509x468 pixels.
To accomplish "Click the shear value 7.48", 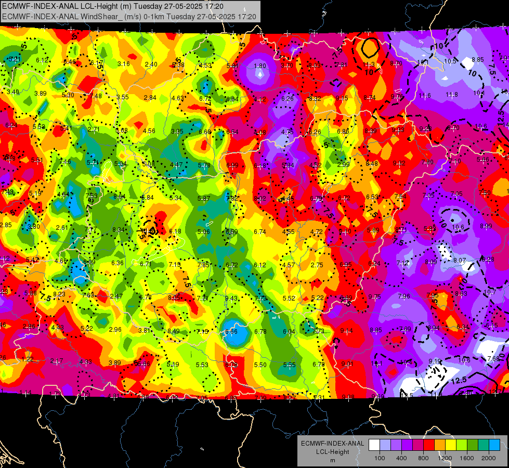I will (96, 96).
